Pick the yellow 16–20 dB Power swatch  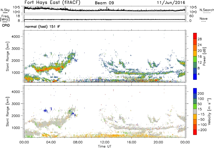(x=195, y=53)
